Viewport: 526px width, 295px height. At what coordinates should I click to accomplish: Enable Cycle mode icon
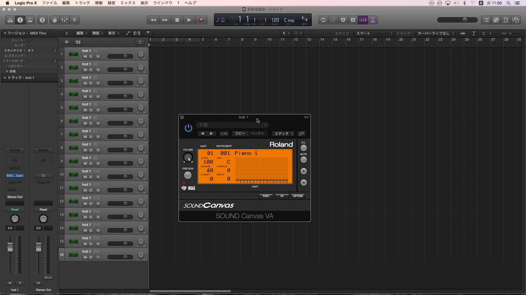click(323, 20)
